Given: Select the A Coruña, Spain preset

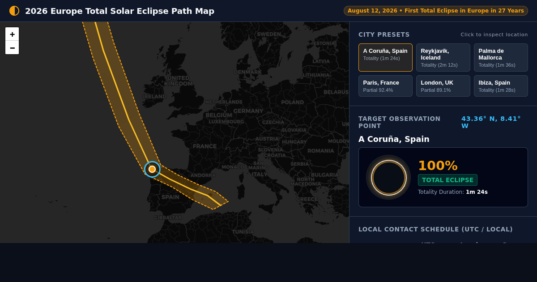Looking at the screenshot, I should coord(385,57).
